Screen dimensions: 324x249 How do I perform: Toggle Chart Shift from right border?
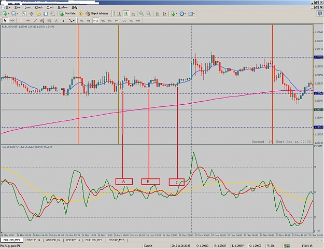164,13
